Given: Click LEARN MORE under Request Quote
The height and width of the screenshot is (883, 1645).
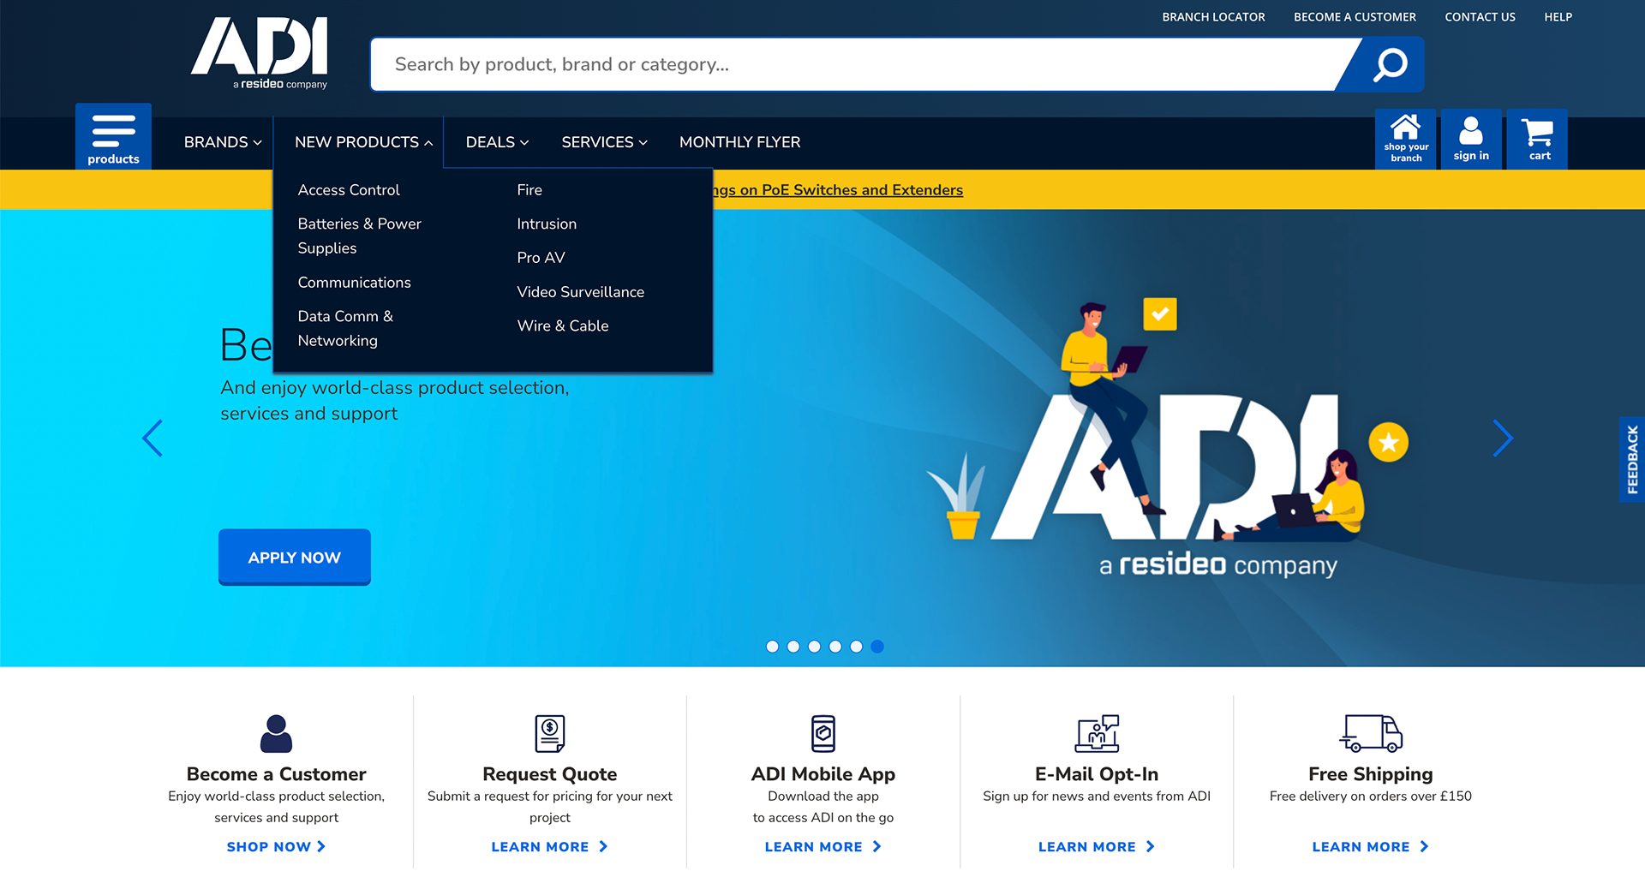Looking at the screenshot, I should coord(549,847).
